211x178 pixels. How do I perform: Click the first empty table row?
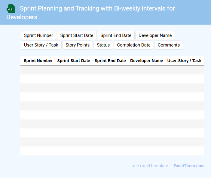112,70
